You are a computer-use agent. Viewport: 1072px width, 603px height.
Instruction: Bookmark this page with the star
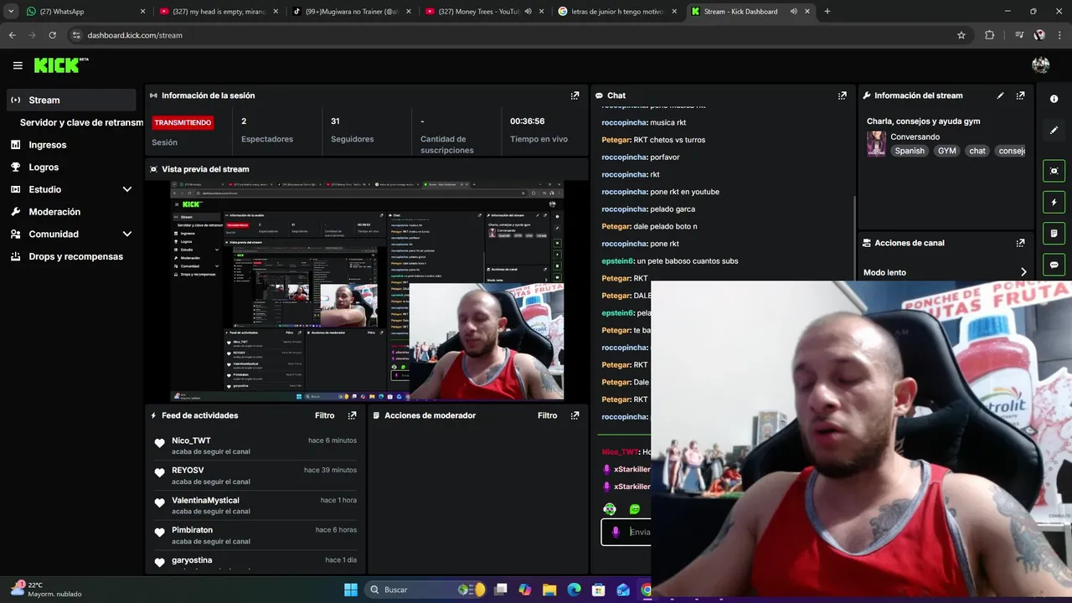point(961,35)
